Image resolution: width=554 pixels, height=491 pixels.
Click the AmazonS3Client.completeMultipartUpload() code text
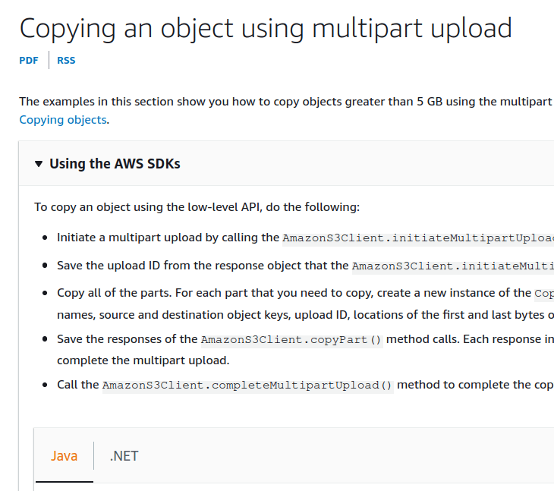(x=247, y=386)
